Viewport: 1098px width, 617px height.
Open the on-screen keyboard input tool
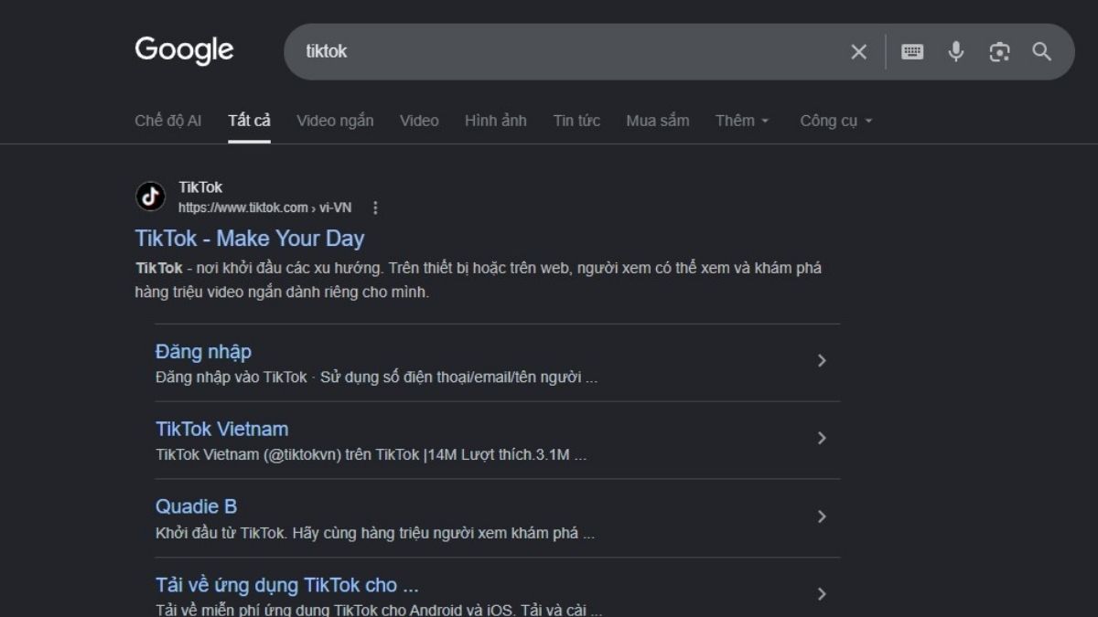tap(912, 52)
